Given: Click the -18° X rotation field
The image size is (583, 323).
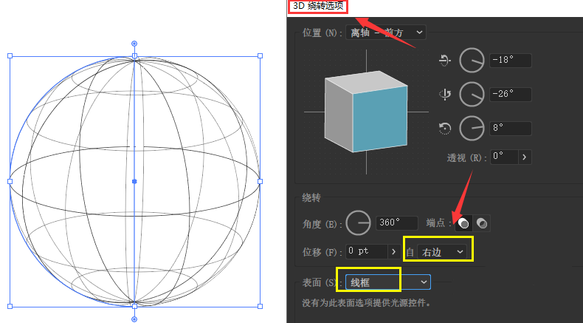Looking at the screenshot, I should pyautogui.click(x=511, y=61).
